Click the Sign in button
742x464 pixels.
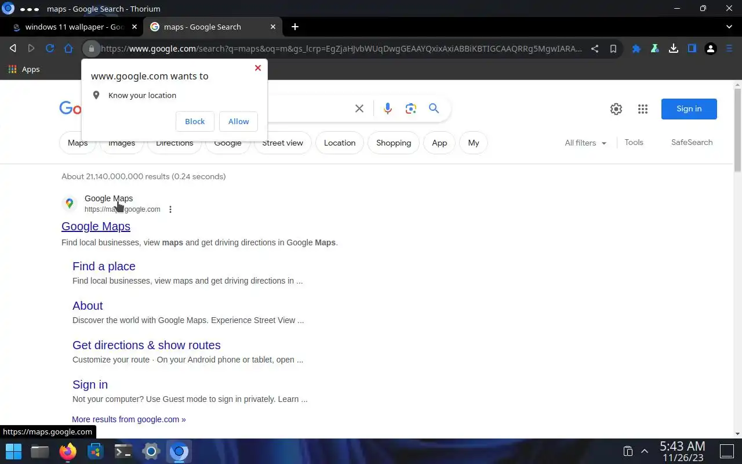(x=689, y=109)
